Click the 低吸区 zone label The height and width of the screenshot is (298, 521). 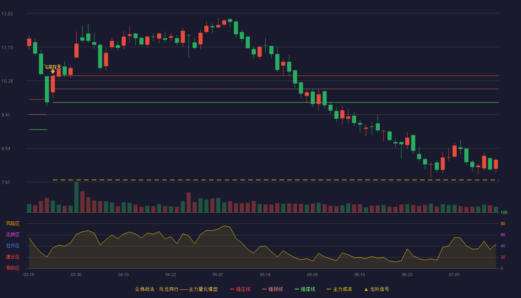[13, 268]
